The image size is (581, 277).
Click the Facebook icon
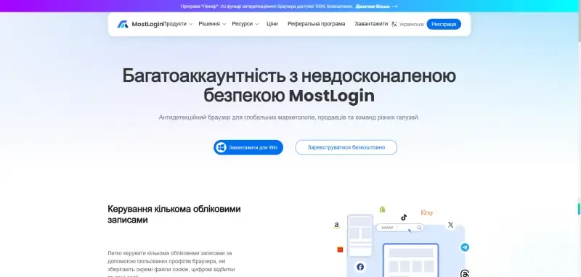click(x=360, y=267)
